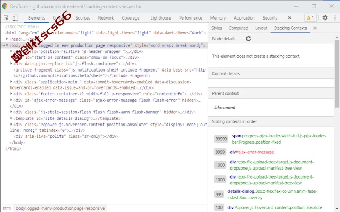Open the Network tab
Screen dimensions: 340x212
(106, 18)
